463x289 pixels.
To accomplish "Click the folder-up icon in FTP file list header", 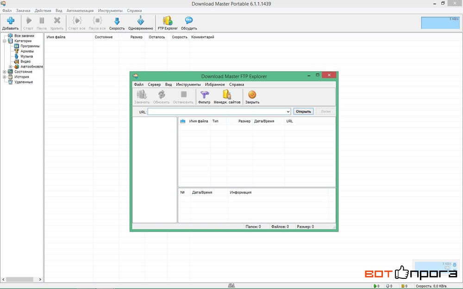I will pos(183,121).
